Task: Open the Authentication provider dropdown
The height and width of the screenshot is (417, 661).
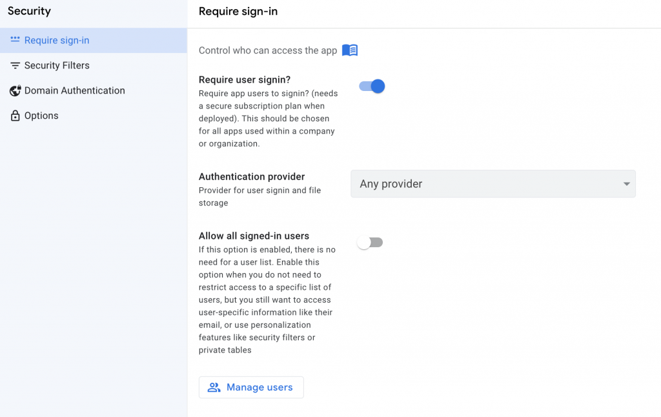Action: click(x=493, y=184)
